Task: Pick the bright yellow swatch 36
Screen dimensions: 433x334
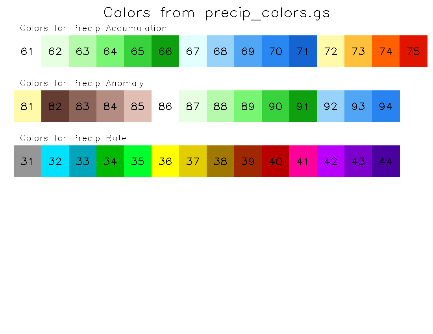Action: 165,161
